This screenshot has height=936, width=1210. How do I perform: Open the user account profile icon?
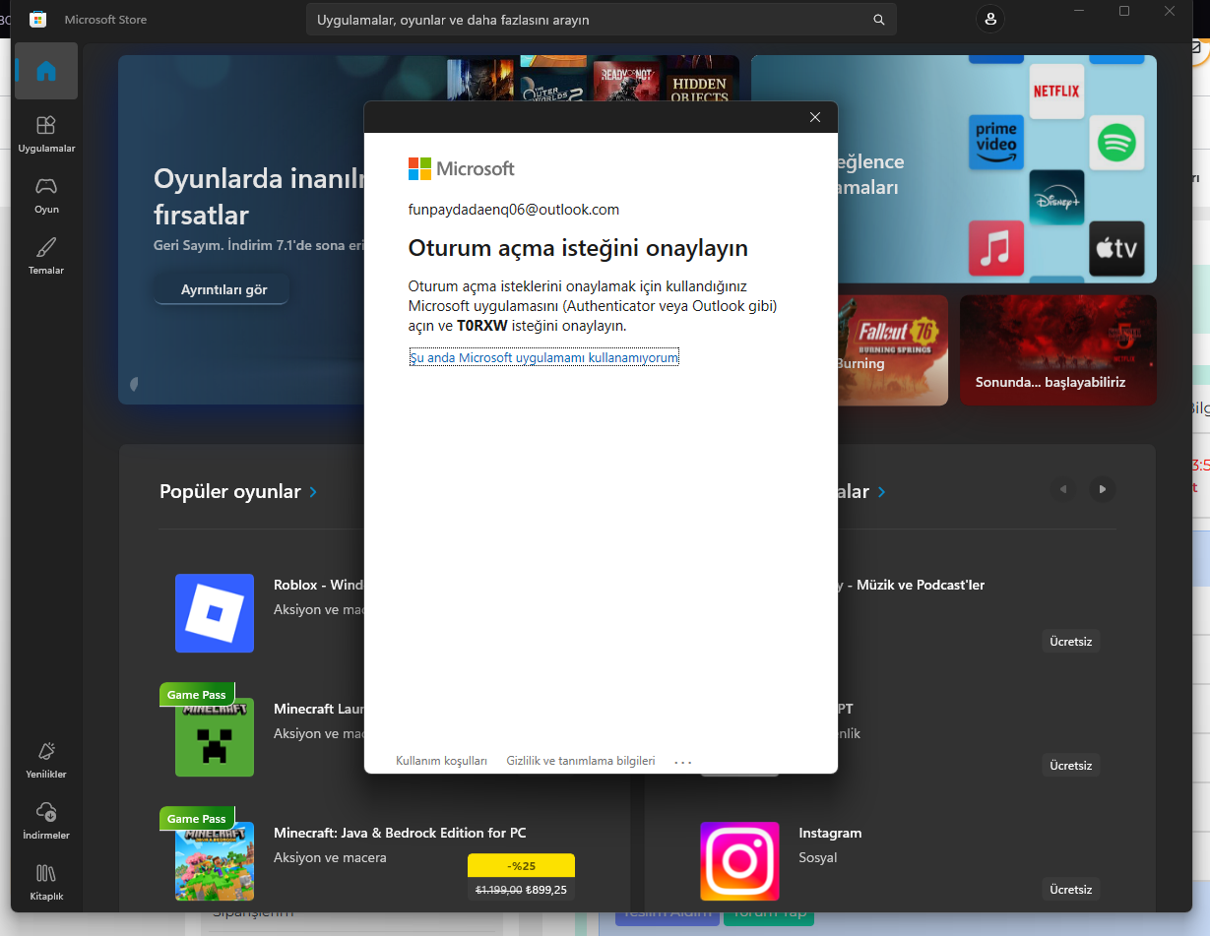(x=990, y=20)
